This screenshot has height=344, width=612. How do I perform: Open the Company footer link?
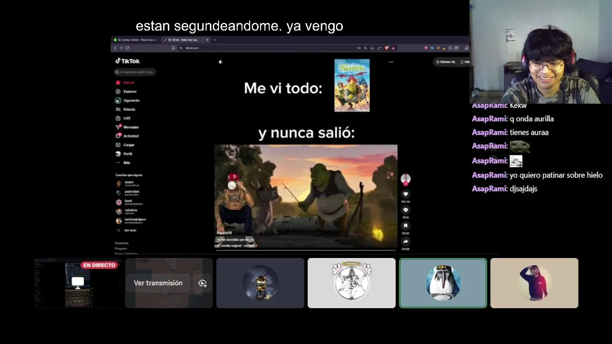(x=121, y=243)
